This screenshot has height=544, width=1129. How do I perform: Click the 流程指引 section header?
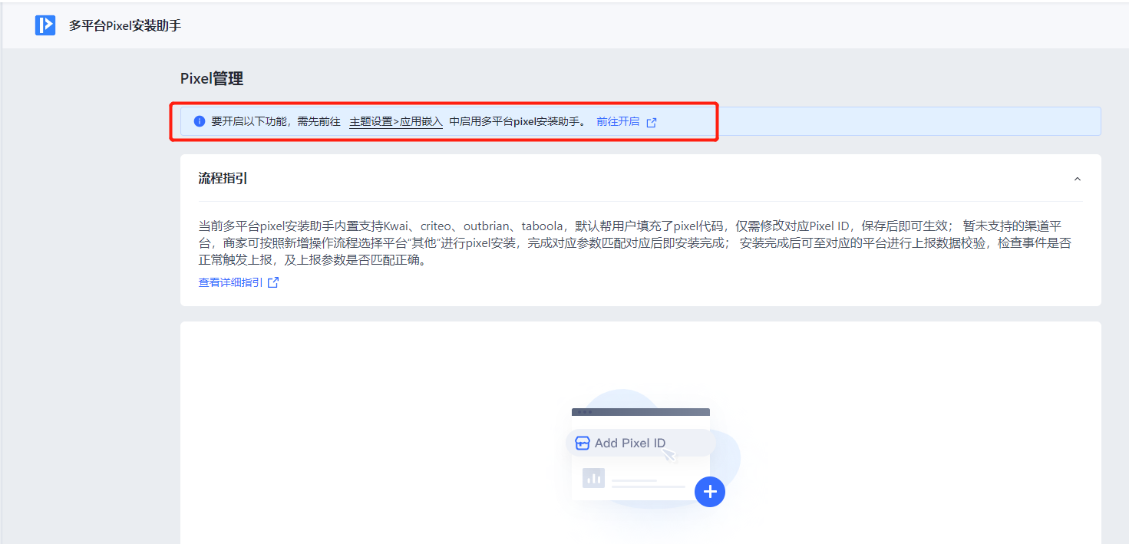pos(223,179)
